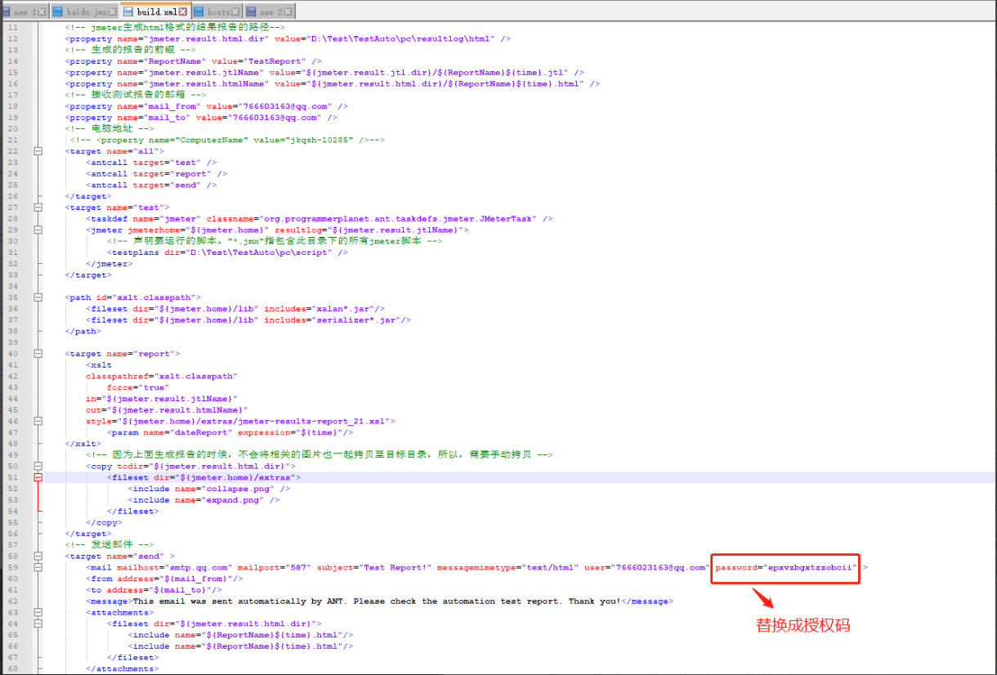997x675 pixels.
Task: Switch to the baidu.jmx tab
Action: point(84,11)
